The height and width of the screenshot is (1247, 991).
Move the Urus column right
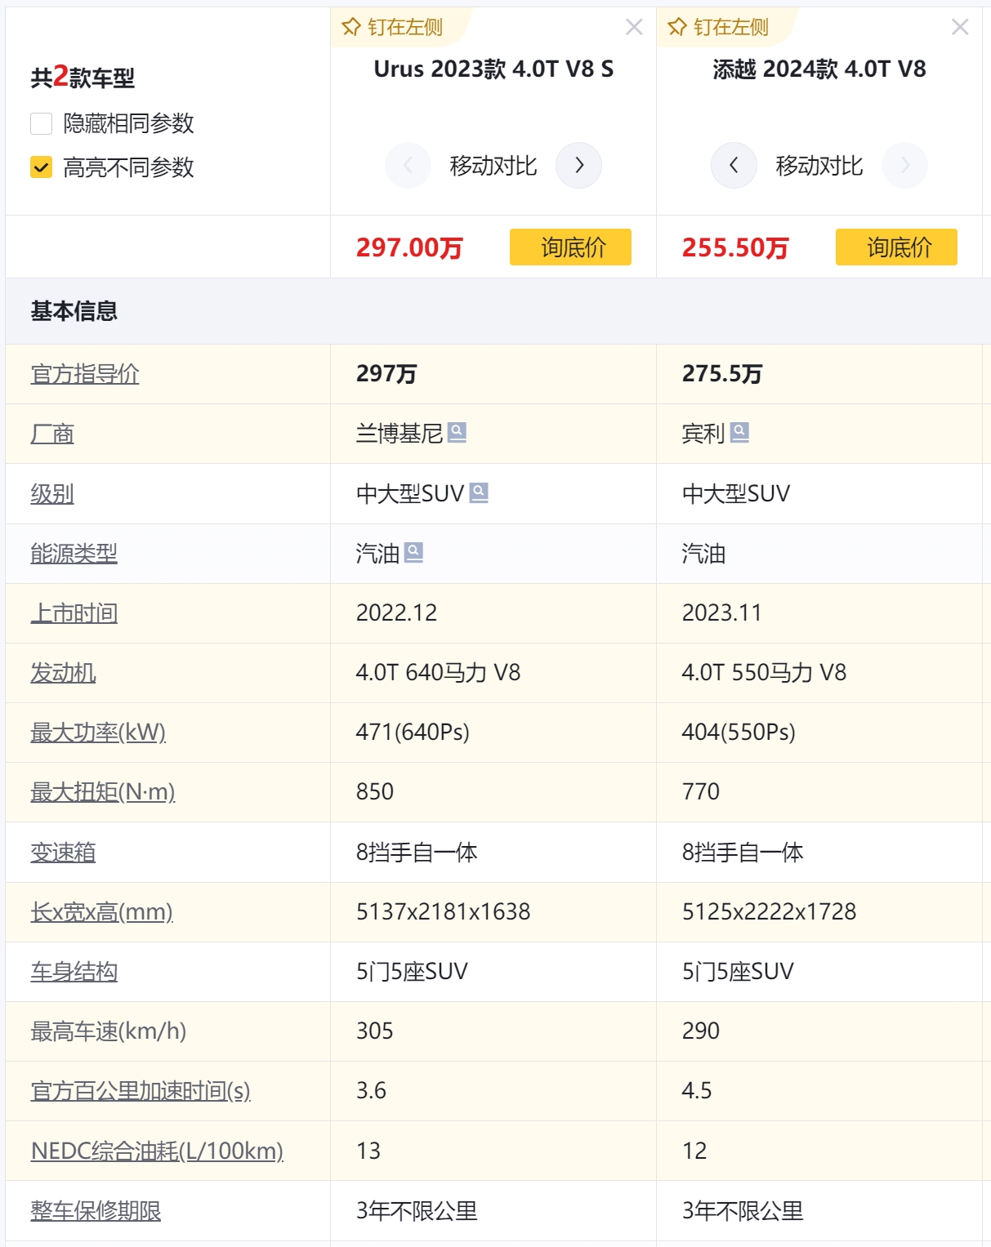tap(578, 165)
